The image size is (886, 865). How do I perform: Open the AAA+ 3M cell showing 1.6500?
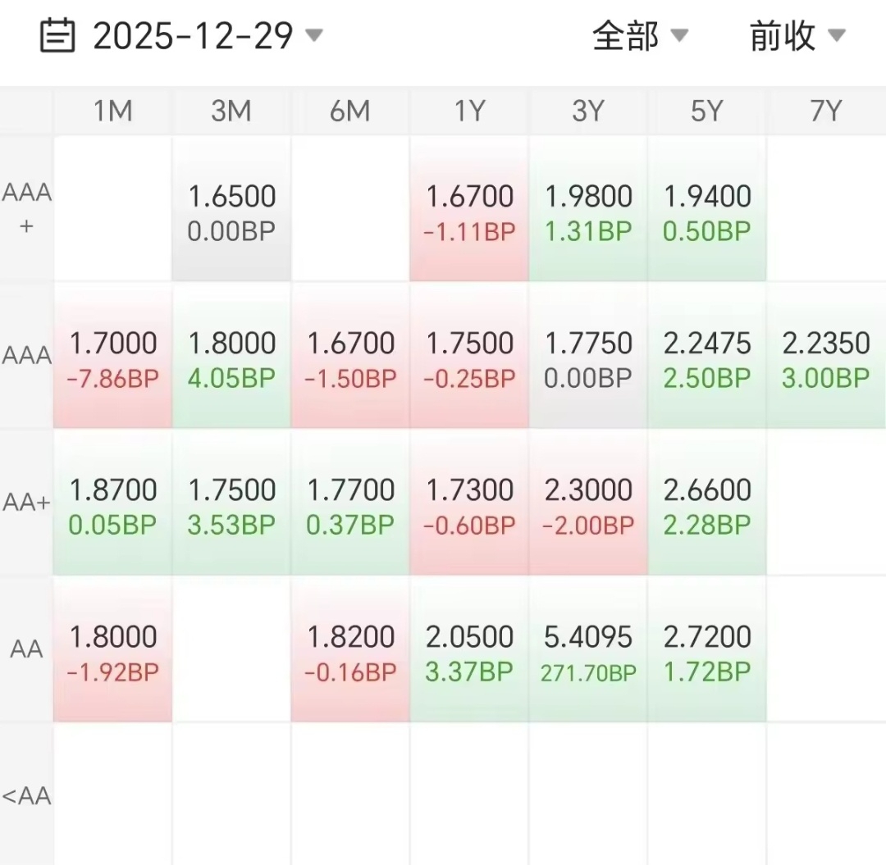(232, 210)
